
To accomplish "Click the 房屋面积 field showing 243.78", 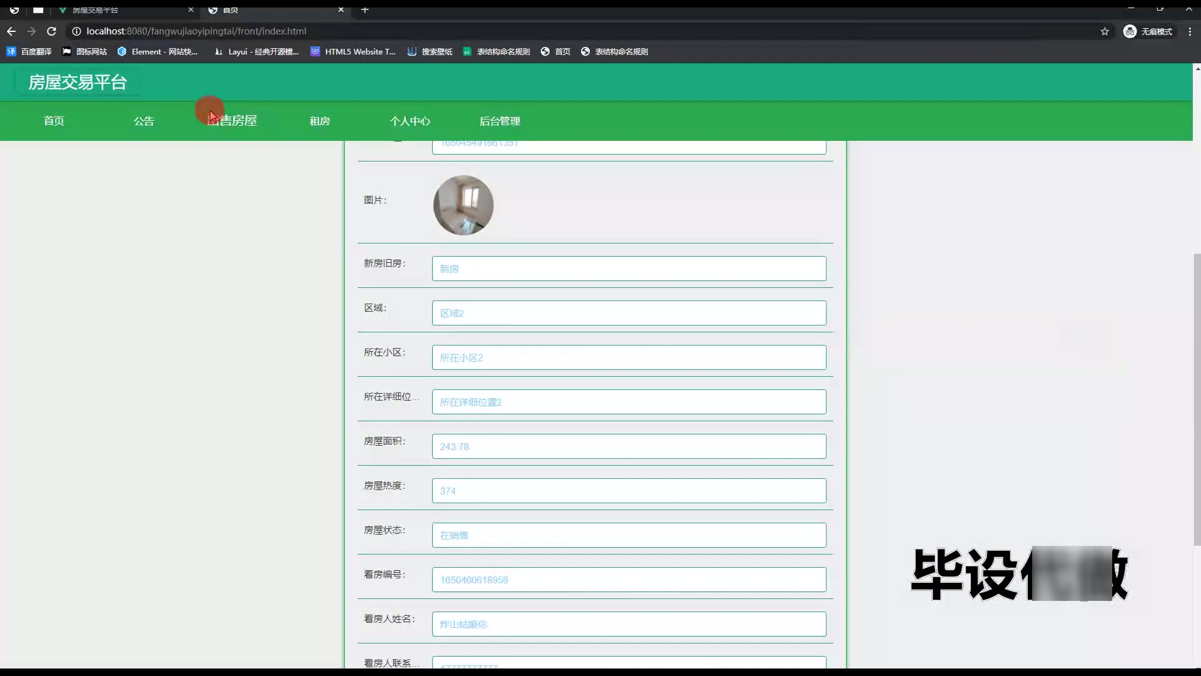I will coord(629,446).
